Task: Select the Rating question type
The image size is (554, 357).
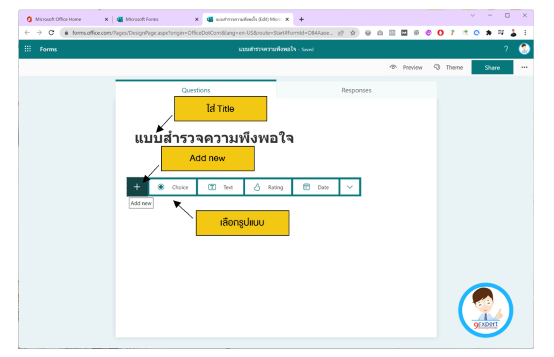Action: coord(268,187)
